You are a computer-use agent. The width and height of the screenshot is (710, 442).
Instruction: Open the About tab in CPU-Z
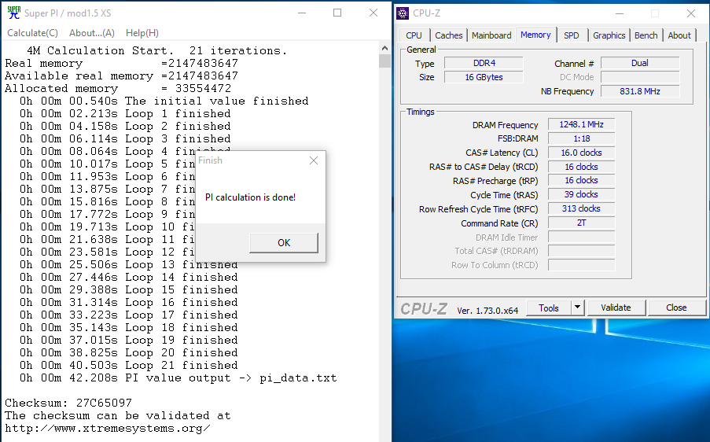point(679,35)
